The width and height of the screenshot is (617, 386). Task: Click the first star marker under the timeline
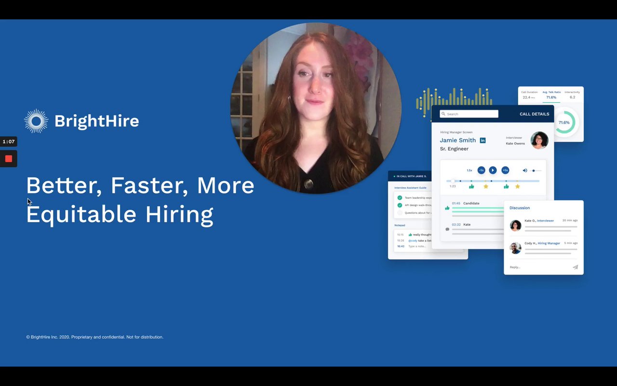pos(486,186)
